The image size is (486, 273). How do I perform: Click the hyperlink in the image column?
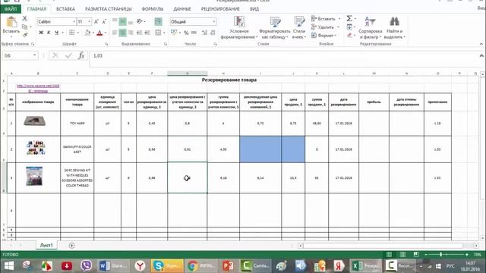38,88
